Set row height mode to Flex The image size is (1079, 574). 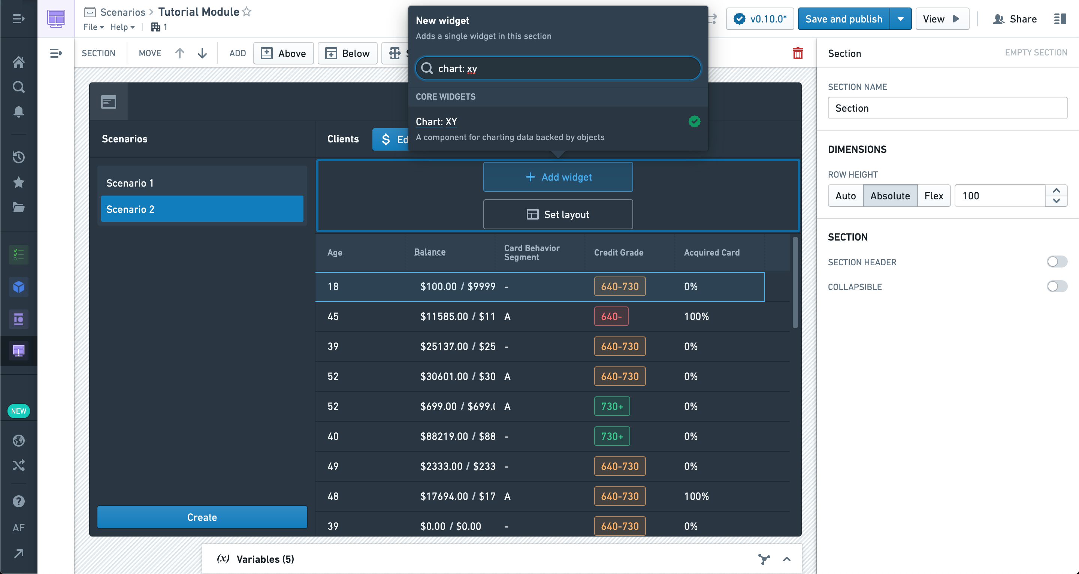pos(934,196)
